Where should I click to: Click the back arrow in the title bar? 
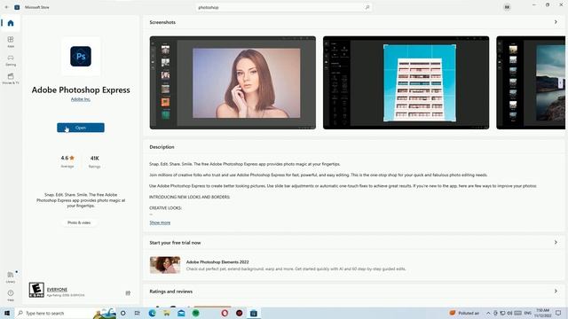(6, 7)
